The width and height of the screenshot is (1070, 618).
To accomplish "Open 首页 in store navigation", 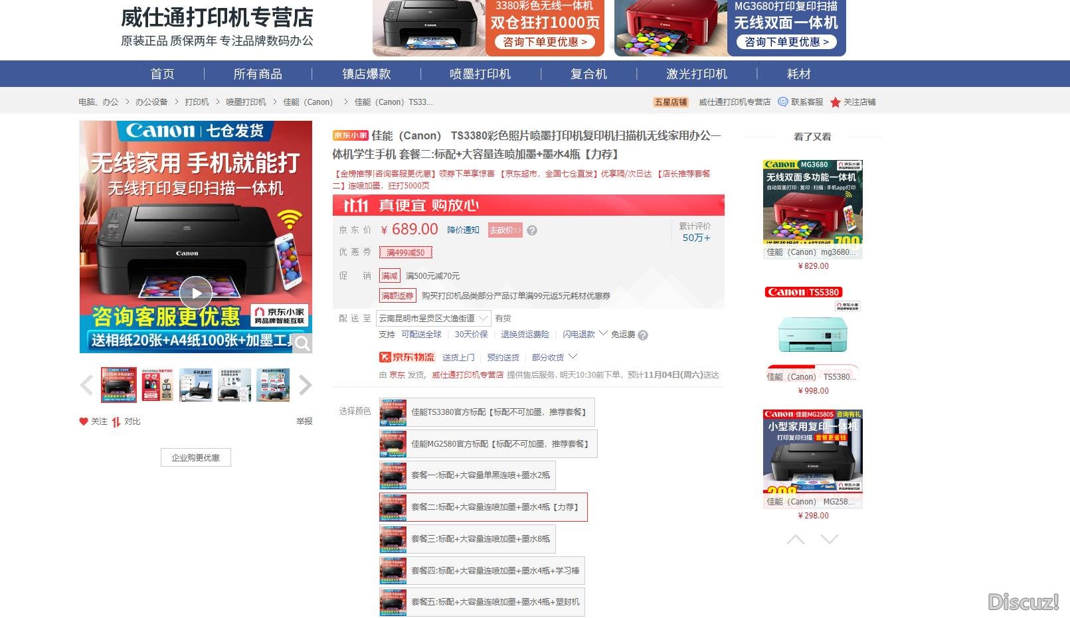I will coord(162,74).
